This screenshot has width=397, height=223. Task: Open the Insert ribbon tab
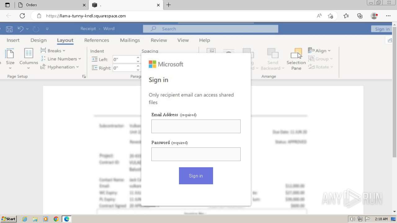(x=13, y=40)
